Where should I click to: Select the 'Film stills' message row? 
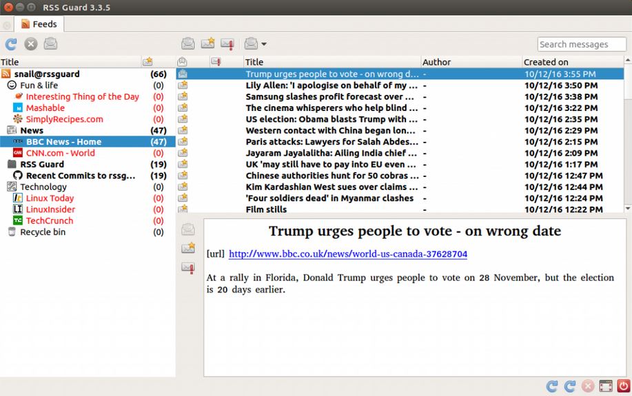click(x=400, y=209)
